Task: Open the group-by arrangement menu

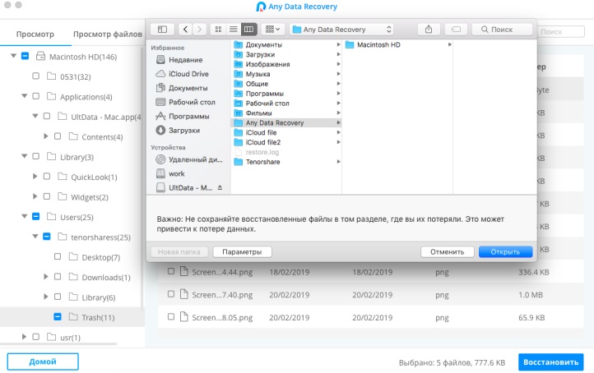Action: click(273, 29)
